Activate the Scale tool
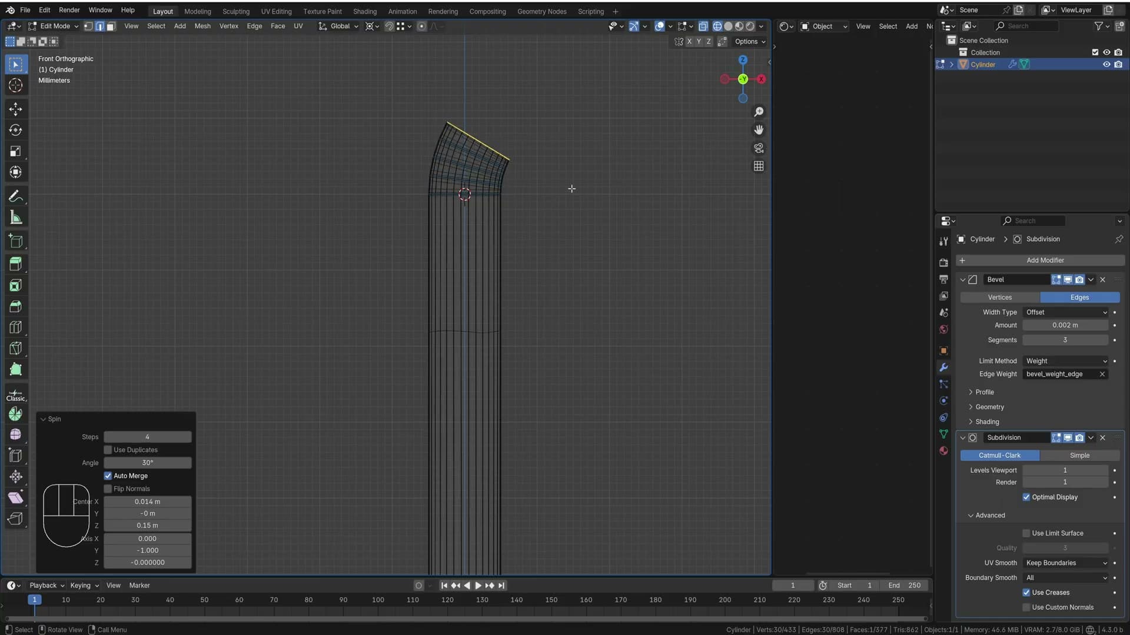Screen dimensions: 1130x635 click(16, 151)
